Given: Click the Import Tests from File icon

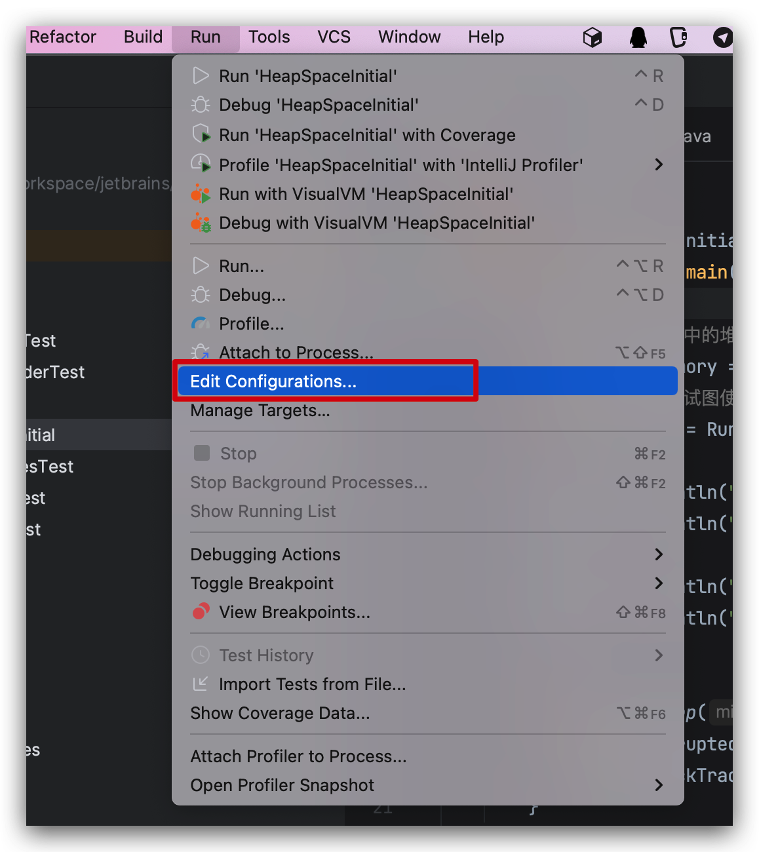Looking at the screenshot, I should click(201, 684).
